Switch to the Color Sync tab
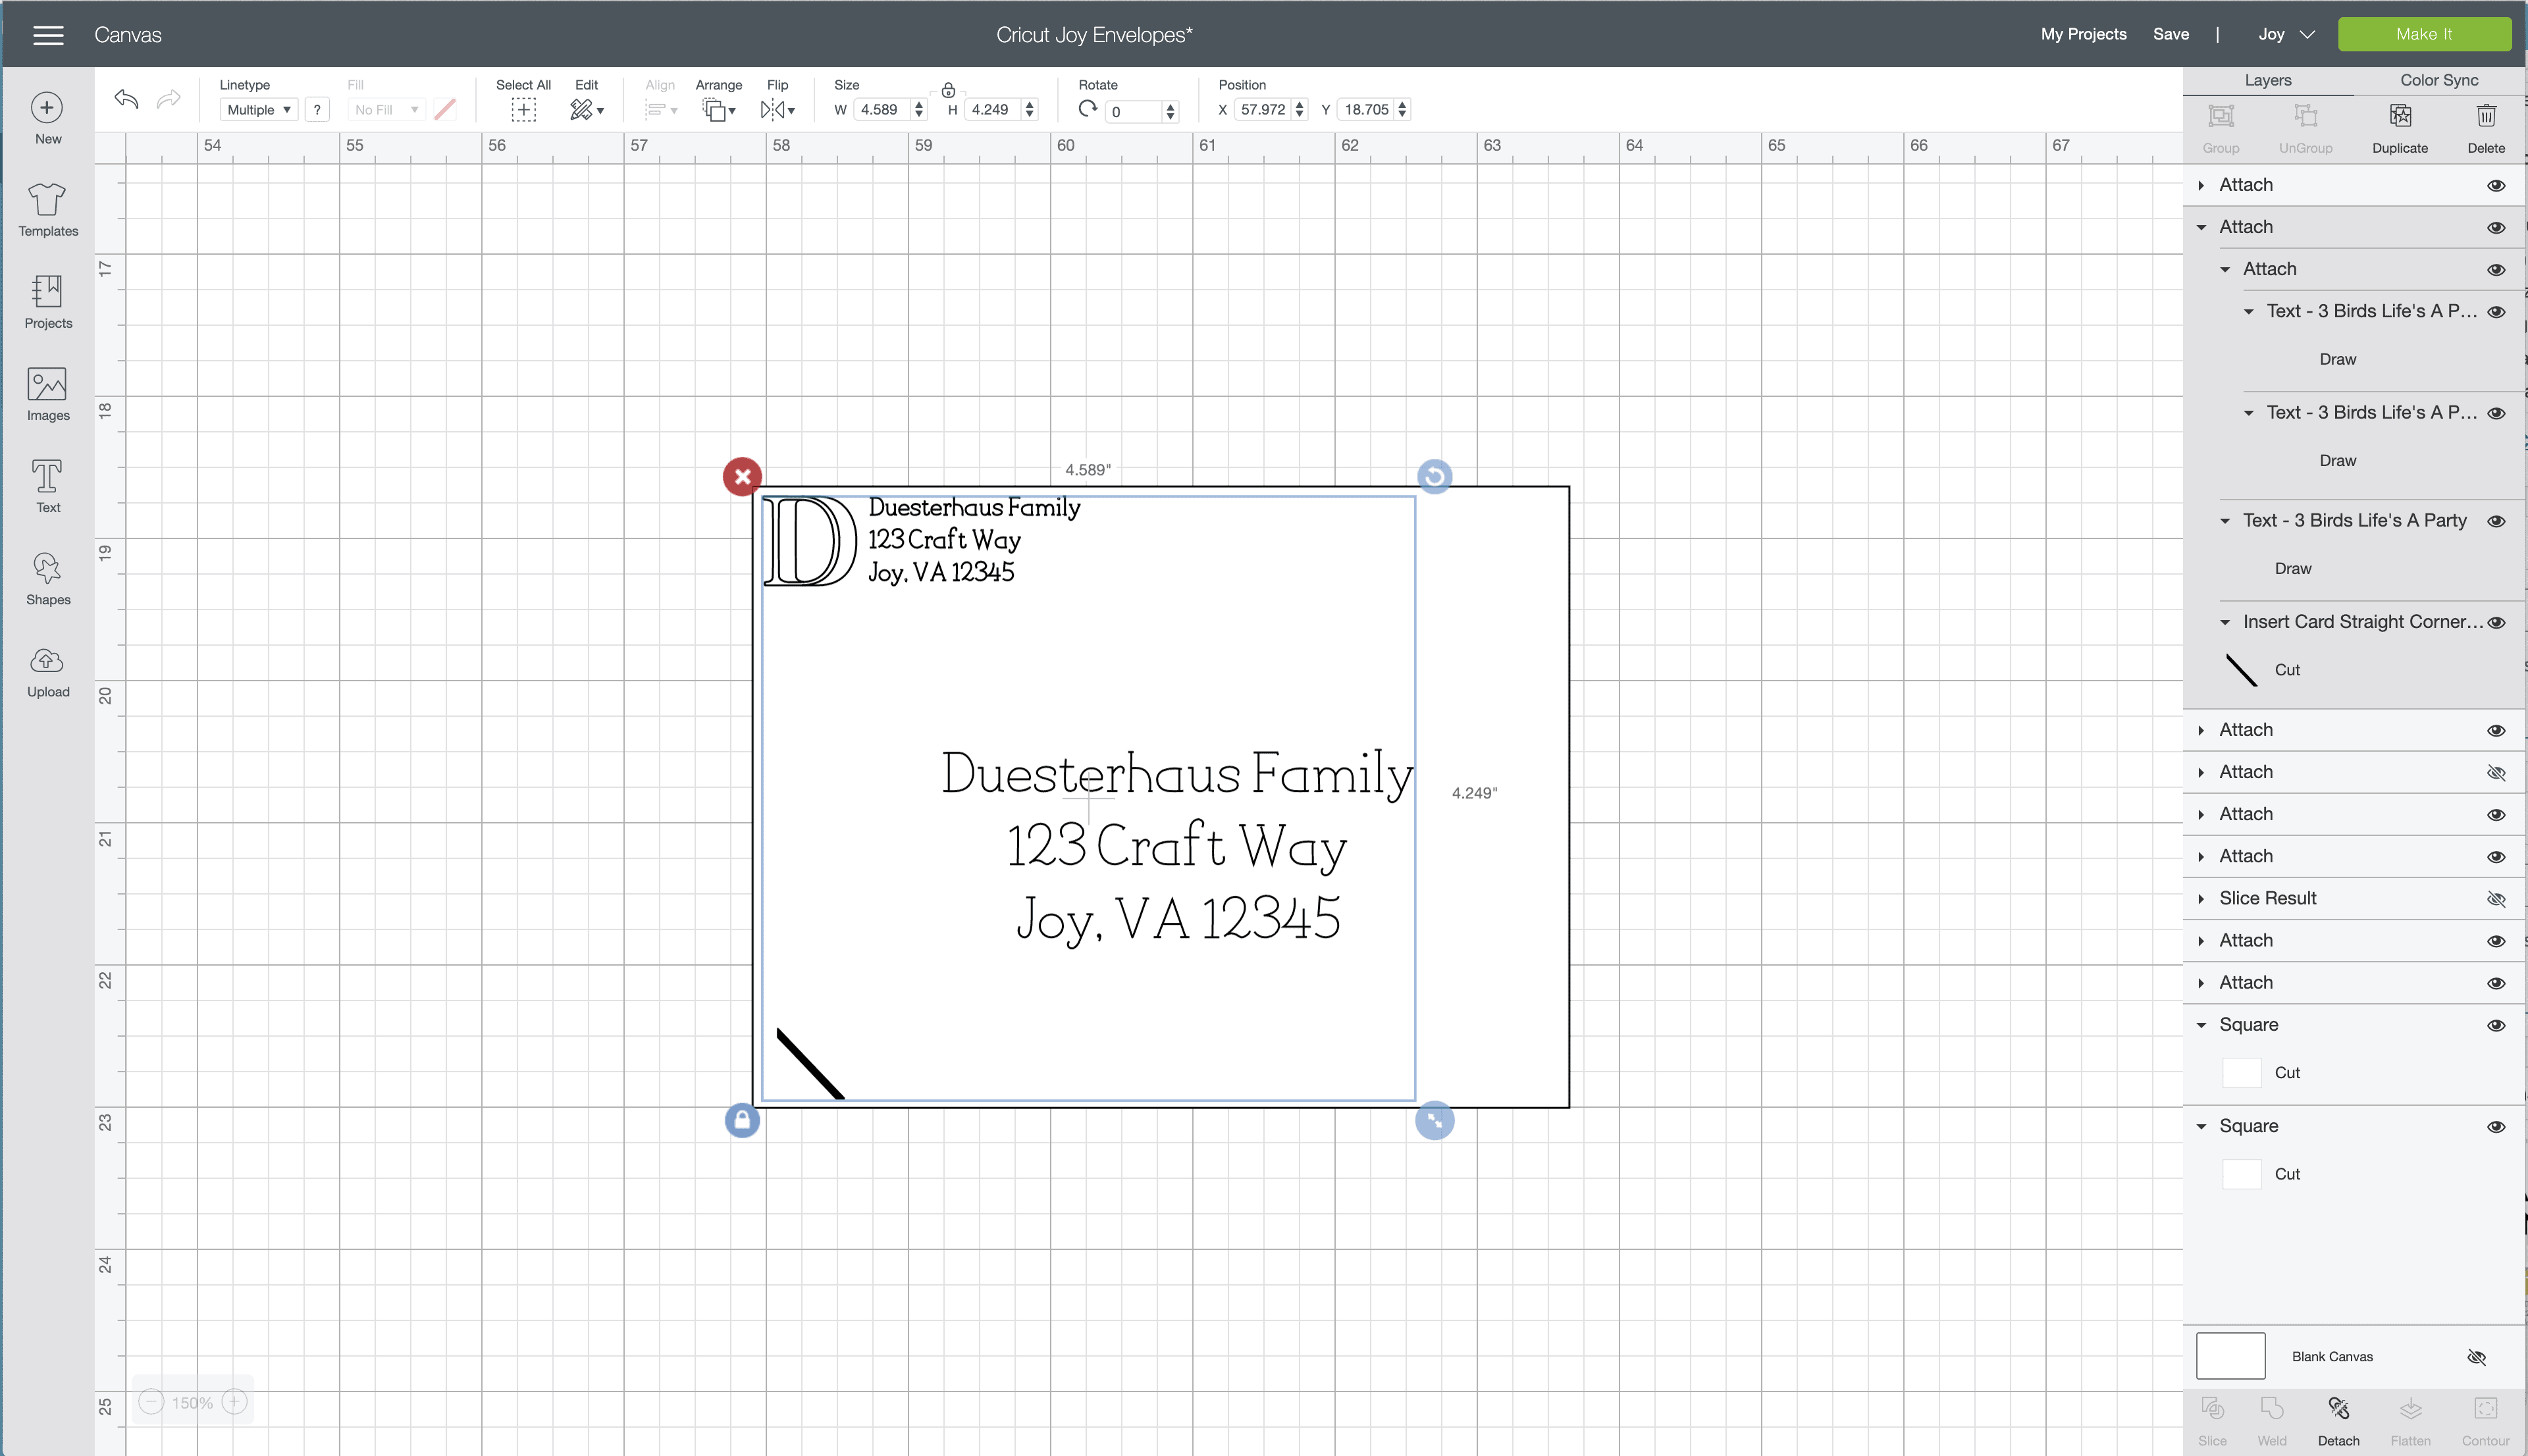 coord(2439,80)
